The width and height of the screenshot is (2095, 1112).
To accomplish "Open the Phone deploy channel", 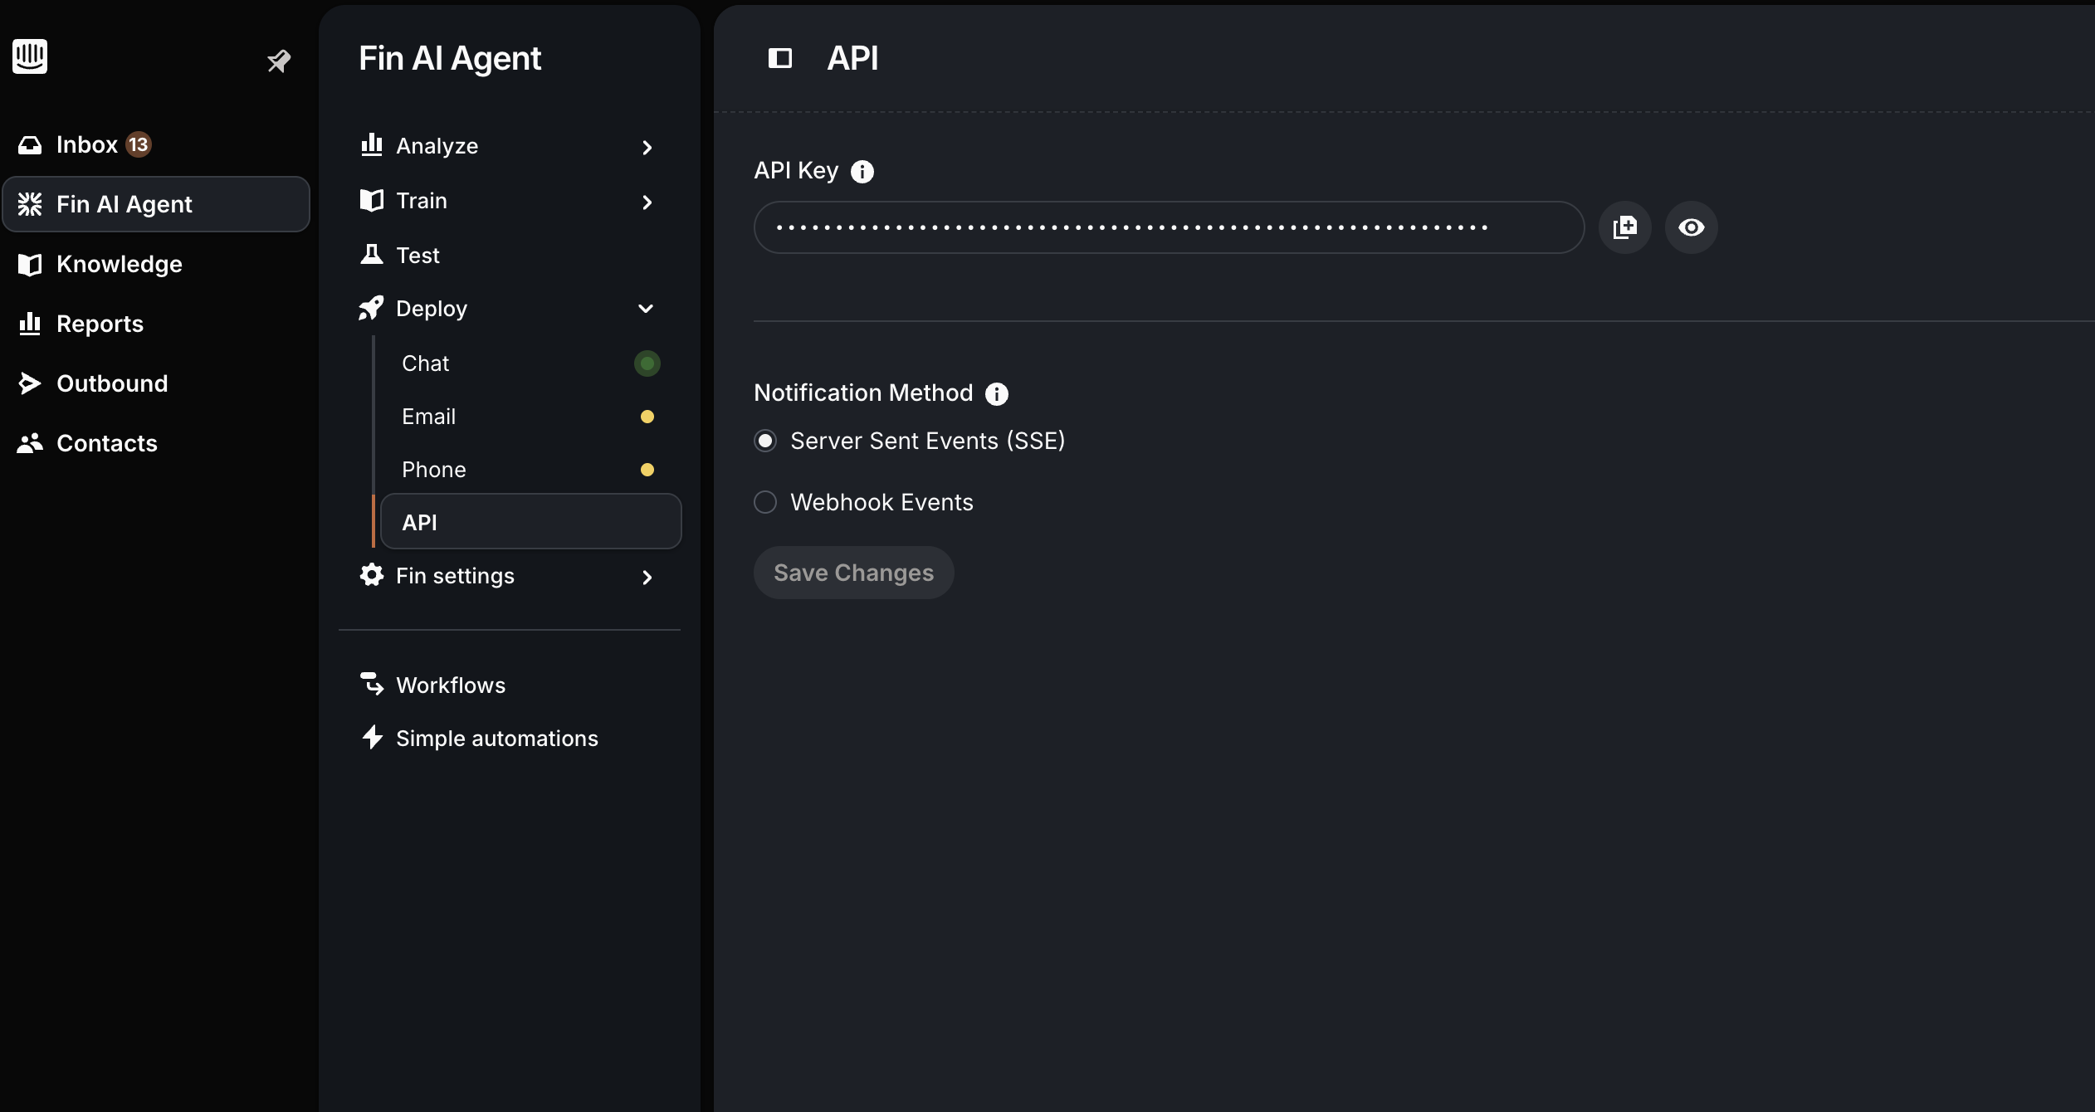I will [x=434, y=470].
